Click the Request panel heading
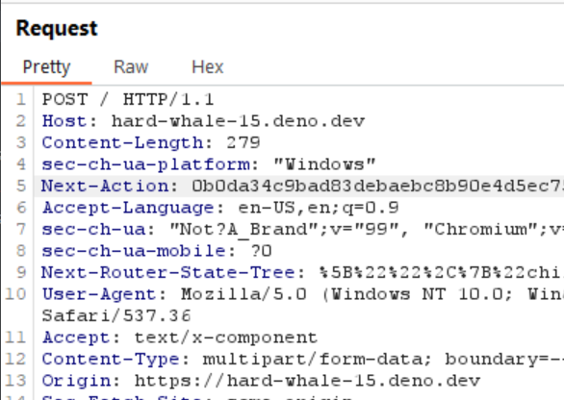Viewport: 564px width, 400px height. 57,28
